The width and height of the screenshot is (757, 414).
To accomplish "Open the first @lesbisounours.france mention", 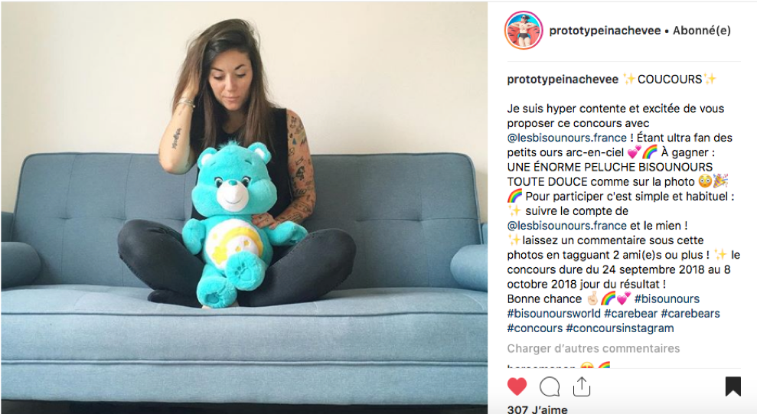I will click(x=566, y=138).
